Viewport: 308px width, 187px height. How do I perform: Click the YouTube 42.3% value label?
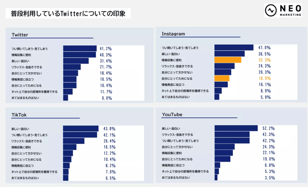coord(269,135)
